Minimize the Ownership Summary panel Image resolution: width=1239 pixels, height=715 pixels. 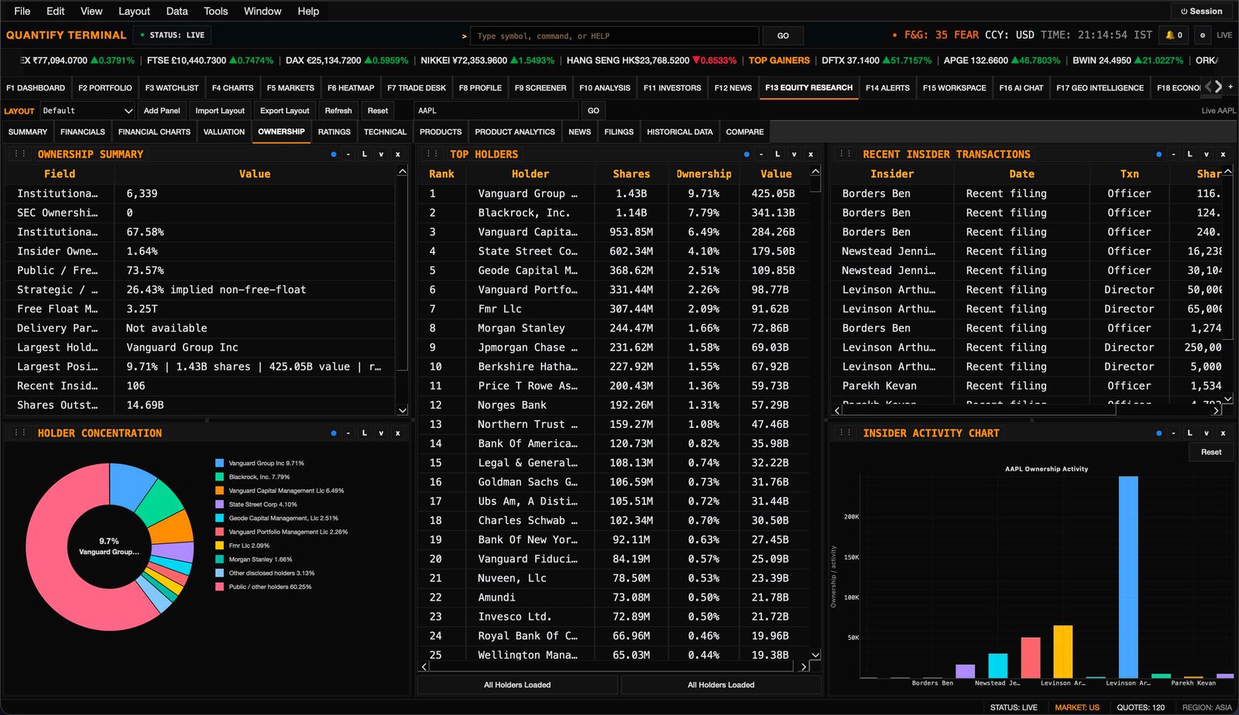pyautogui.click(x=348, y=154)
